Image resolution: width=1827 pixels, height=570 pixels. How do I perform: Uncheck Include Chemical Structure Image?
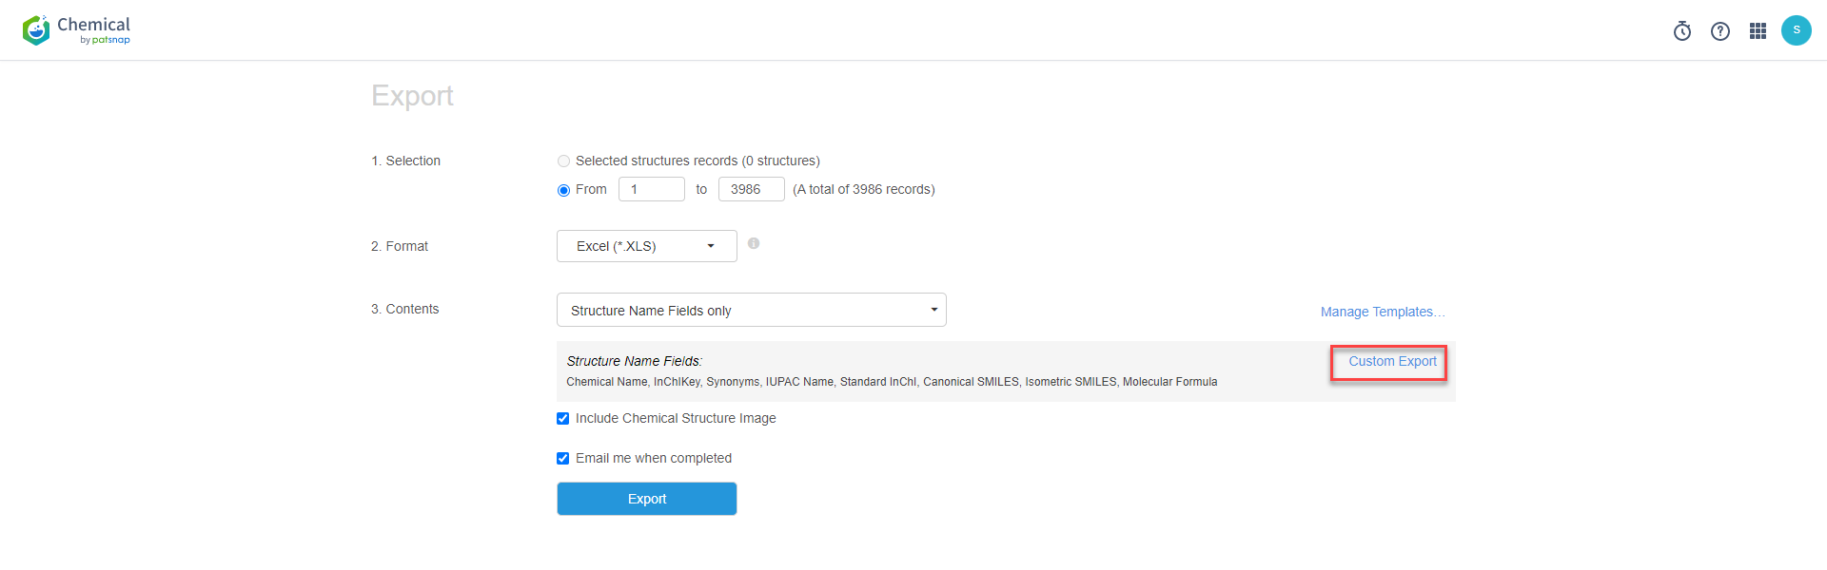click(x=563, y=419)
